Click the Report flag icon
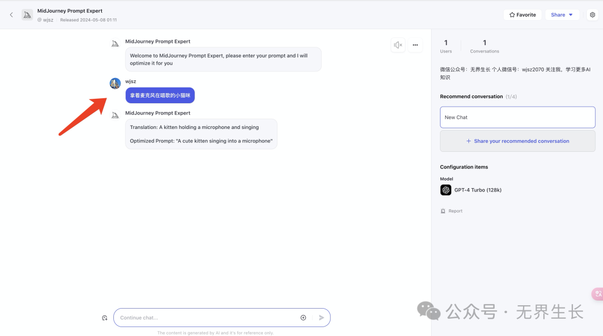 click(x=443, y=211)
